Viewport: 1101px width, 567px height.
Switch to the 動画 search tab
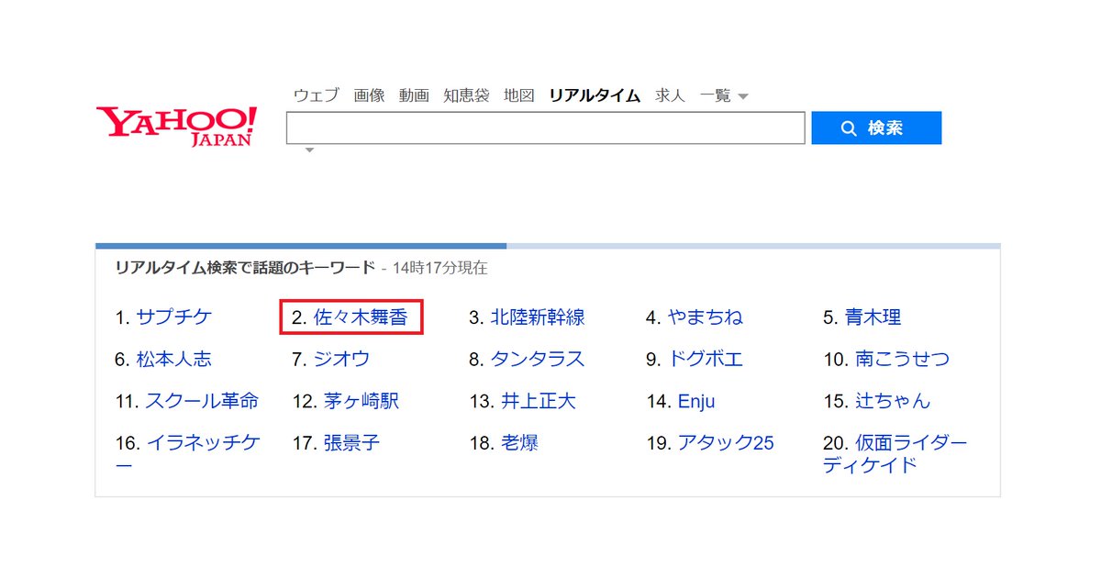[x=414, y=95]
